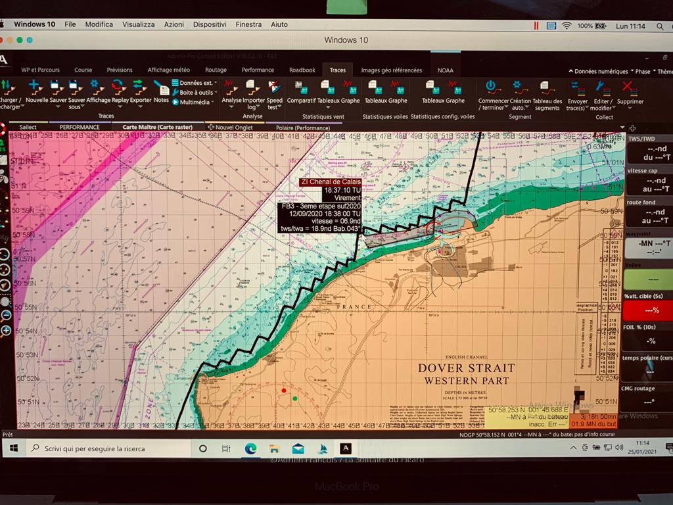
Task: Switch to the NOAA tab
Action: coord(446,70)
